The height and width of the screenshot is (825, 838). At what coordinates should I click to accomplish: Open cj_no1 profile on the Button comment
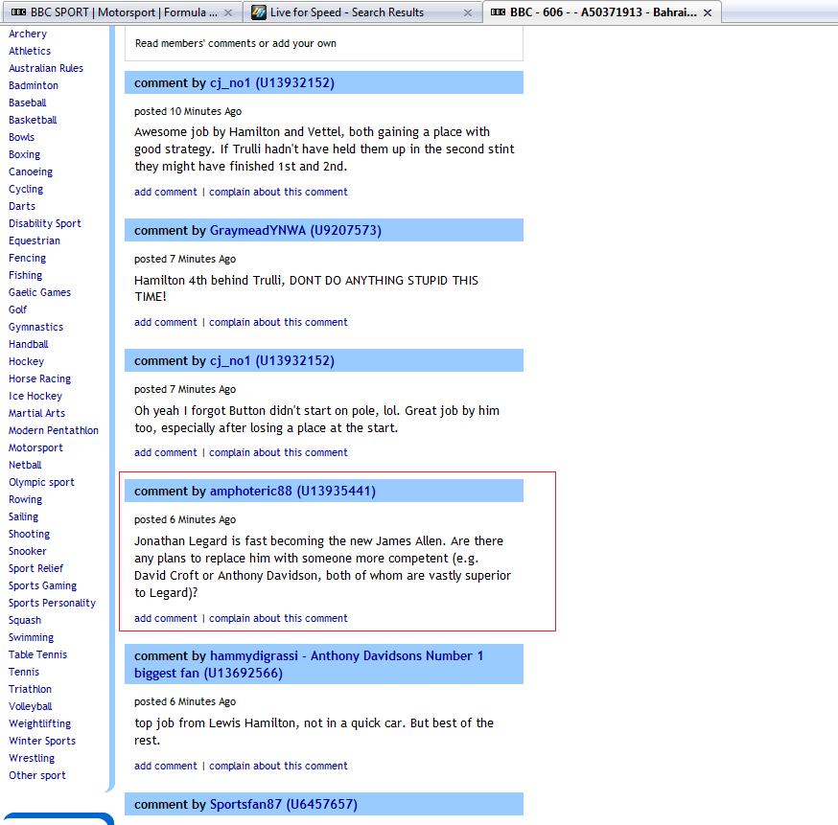(x=272, y=360)
